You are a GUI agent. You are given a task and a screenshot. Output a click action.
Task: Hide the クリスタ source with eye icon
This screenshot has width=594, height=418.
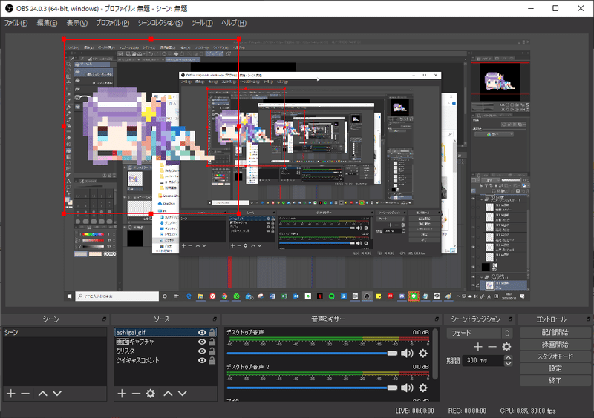click(202, 351)
